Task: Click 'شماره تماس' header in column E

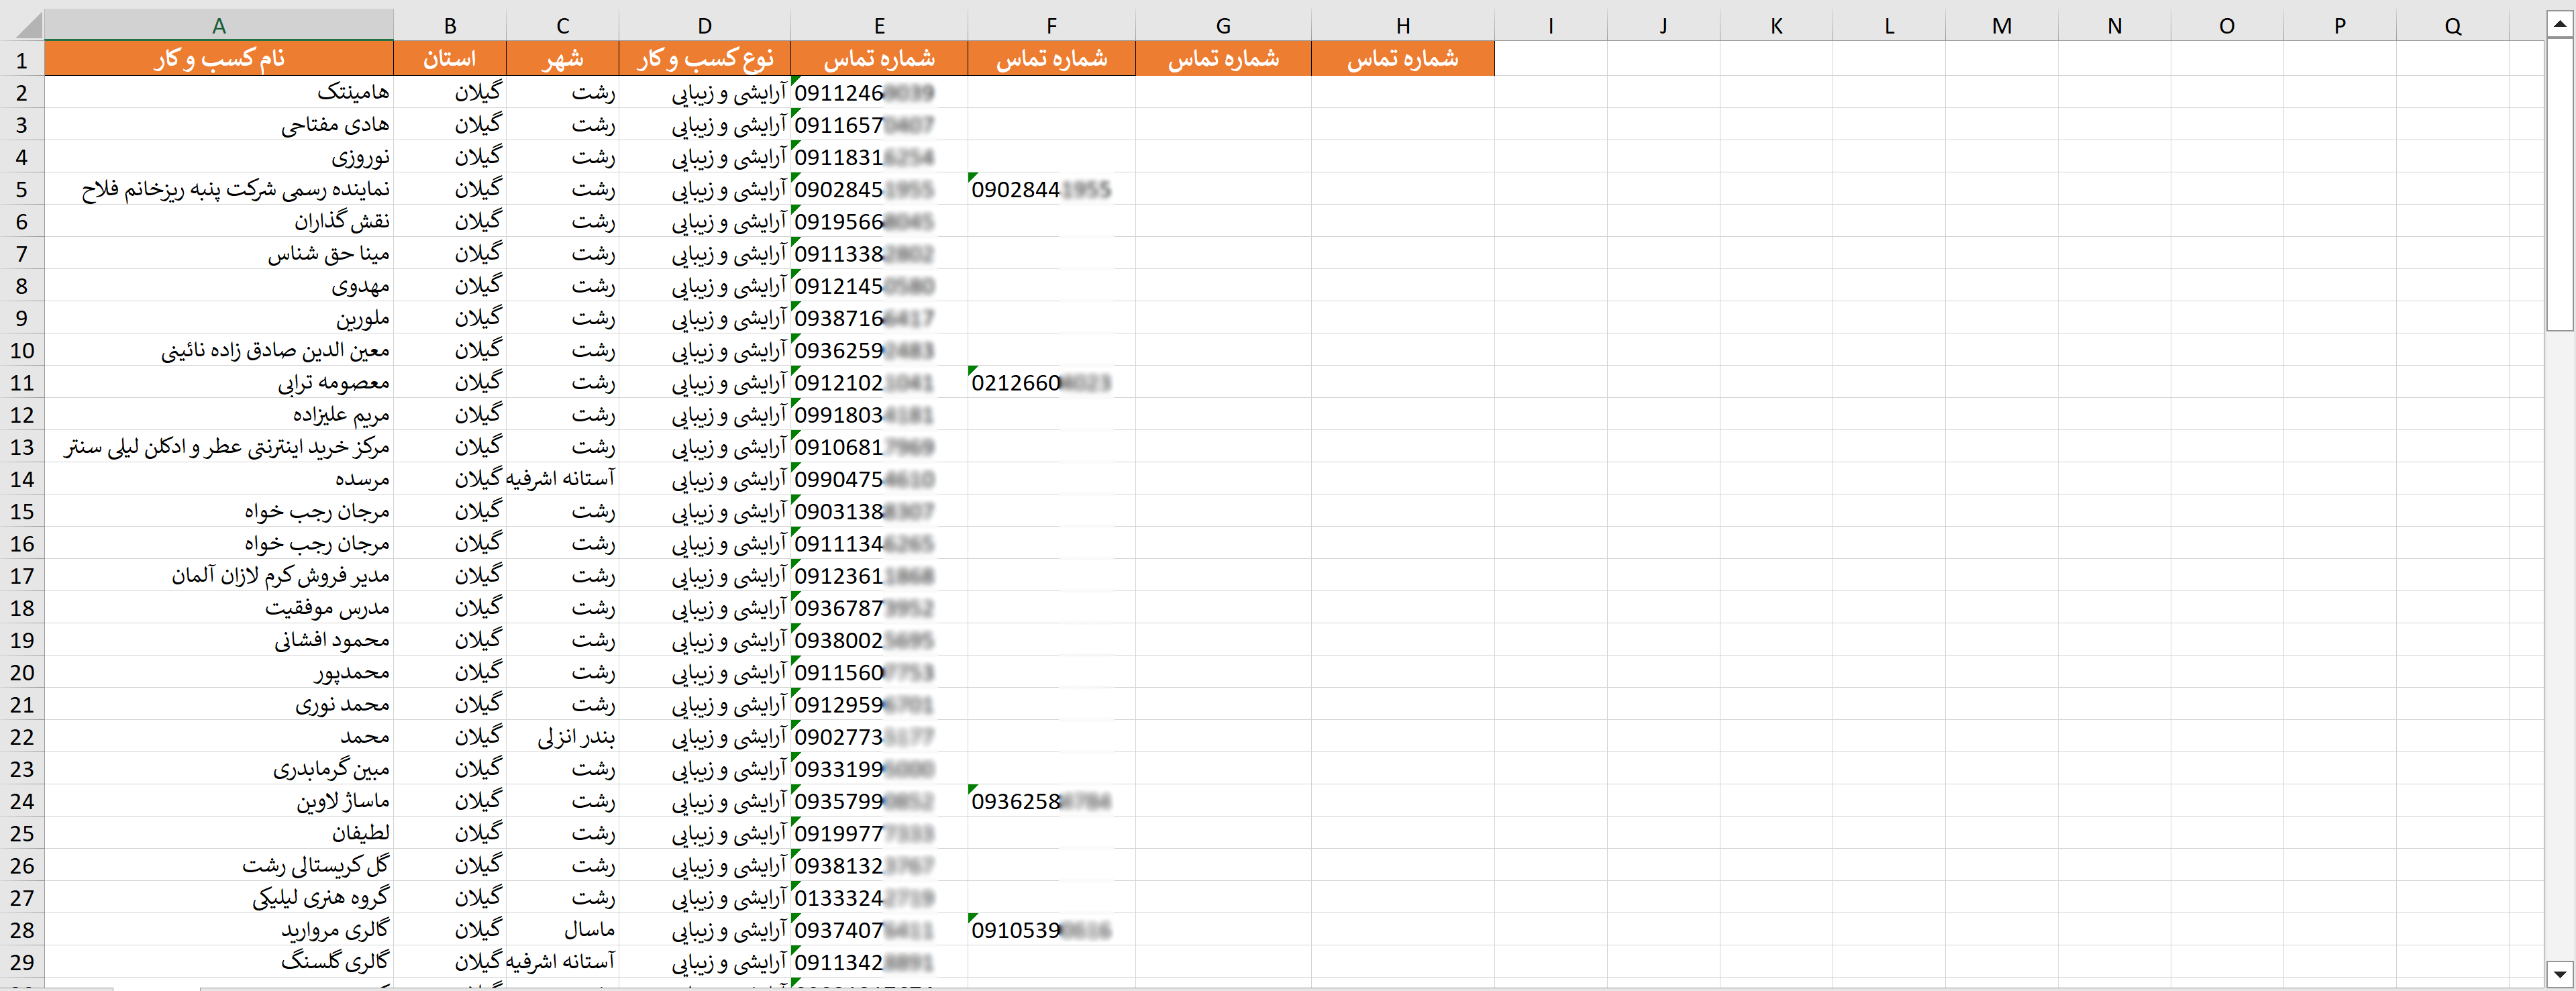Action: [879, 59]
